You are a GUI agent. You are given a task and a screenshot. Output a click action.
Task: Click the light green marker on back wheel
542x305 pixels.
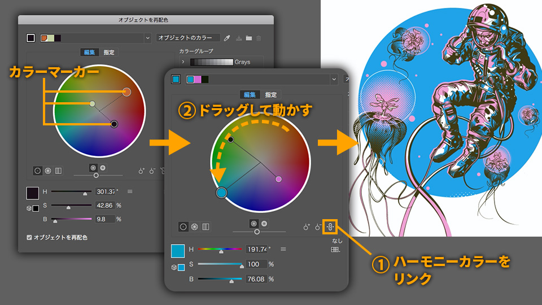tap(92, 104)
